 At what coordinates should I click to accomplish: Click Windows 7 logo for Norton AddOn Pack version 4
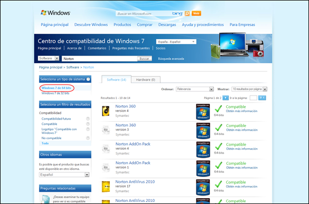tap(203, 150)
